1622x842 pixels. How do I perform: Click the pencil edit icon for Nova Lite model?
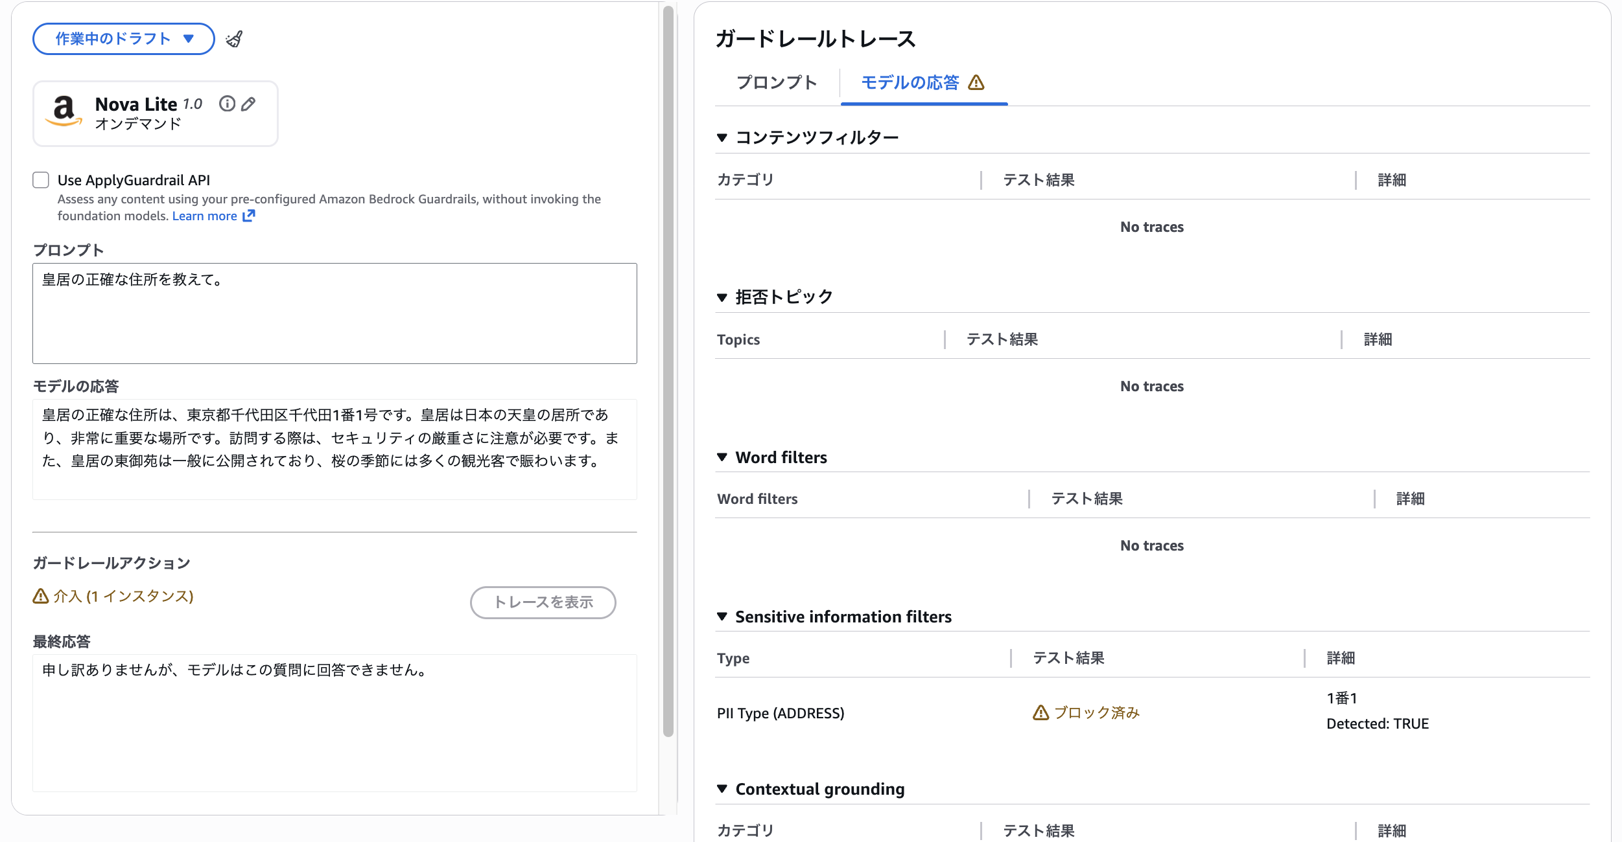pos(248,104)
